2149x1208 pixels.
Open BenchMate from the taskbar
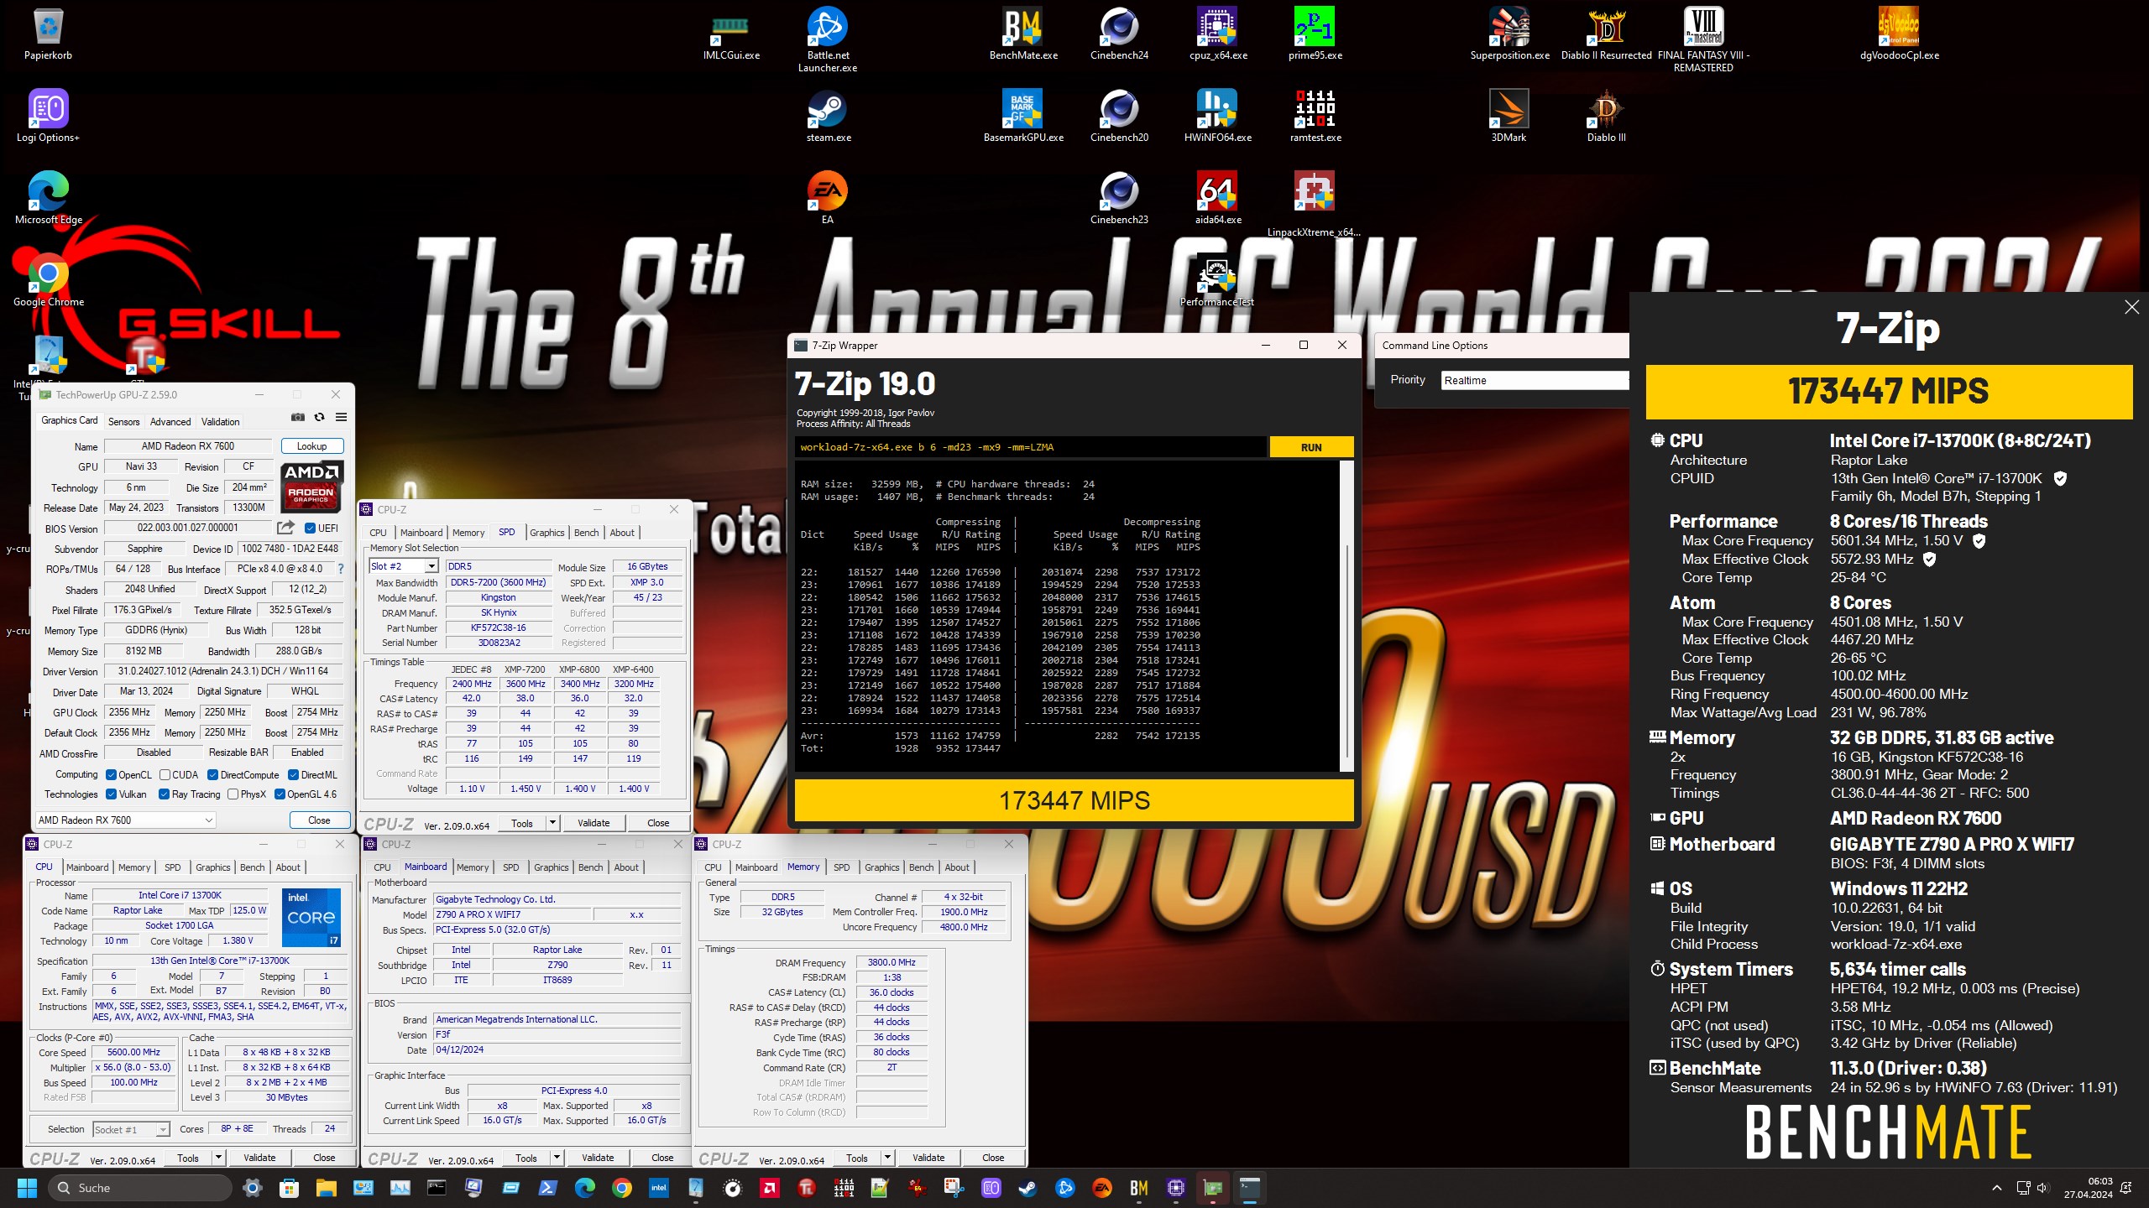click(x=1138, y=1188)
